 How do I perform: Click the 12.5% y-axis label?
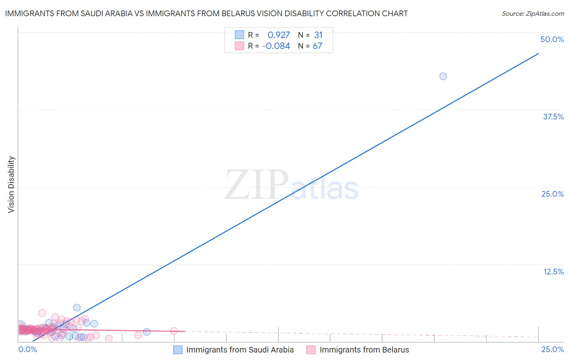[x=553, y=272]
